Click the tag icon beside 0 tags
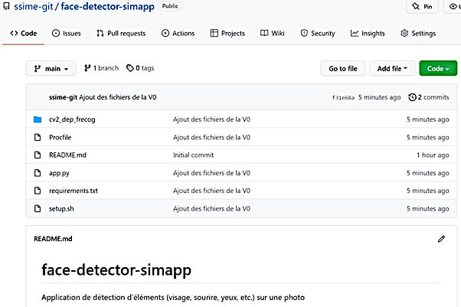 pyautogui.click(x=130, y=68)
